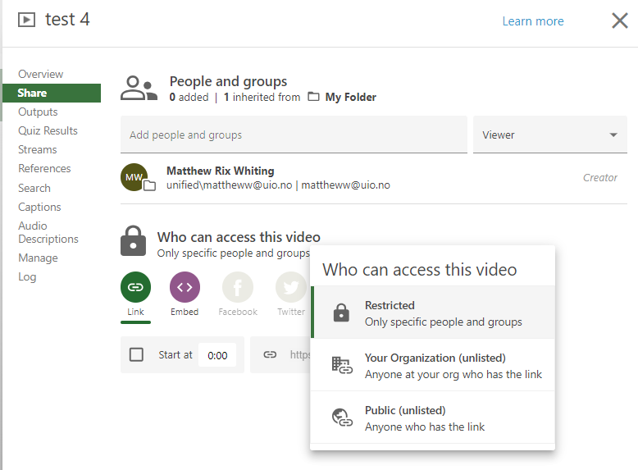This screenshot has height=470, width=638.
Task: Click the lock icon in Restricted row
Action: (x=341, y=313)
